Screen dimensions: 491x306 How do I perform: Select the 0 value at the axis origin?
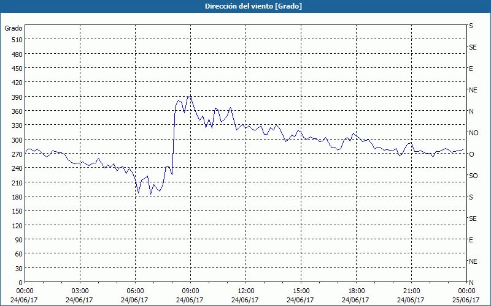click(x=21, y=283)
